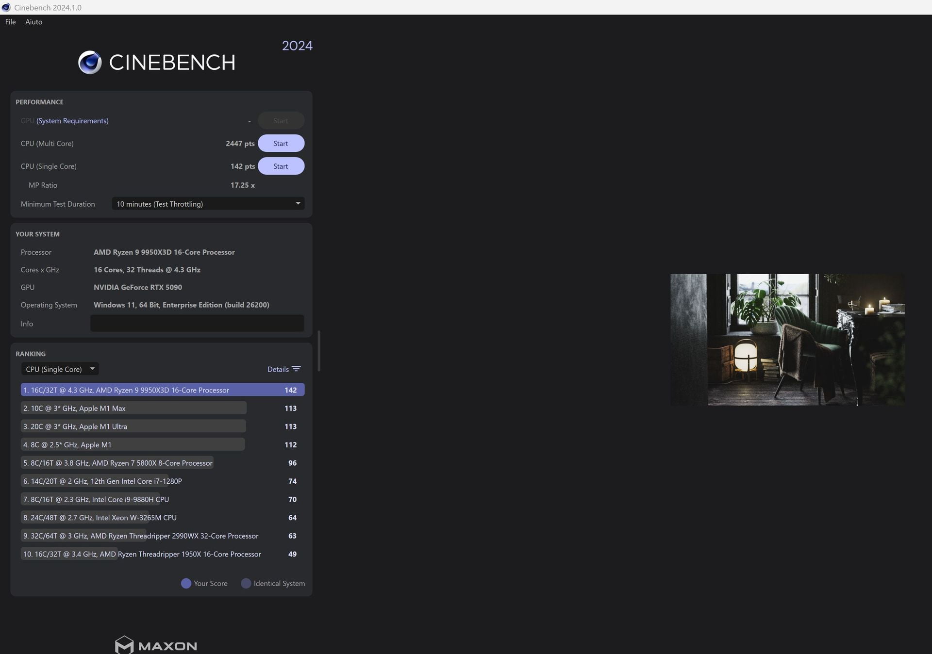Viewport: 932px width, 654px height.
Task: Start the CPU (Multi Core) test
Action: (x=281, y=144)
